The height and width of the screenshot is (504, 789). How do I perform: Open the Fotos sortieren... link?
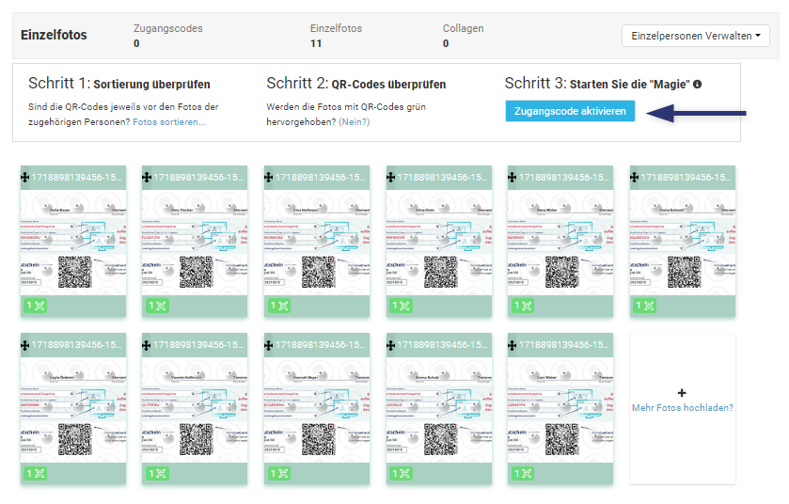[169, 122]
